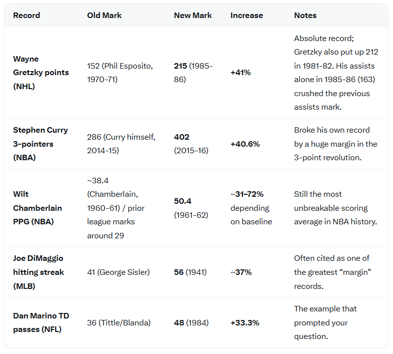Viewport: 393px width, 354px height.
Task: Click the +41% increase value
Action: [241, 73]
